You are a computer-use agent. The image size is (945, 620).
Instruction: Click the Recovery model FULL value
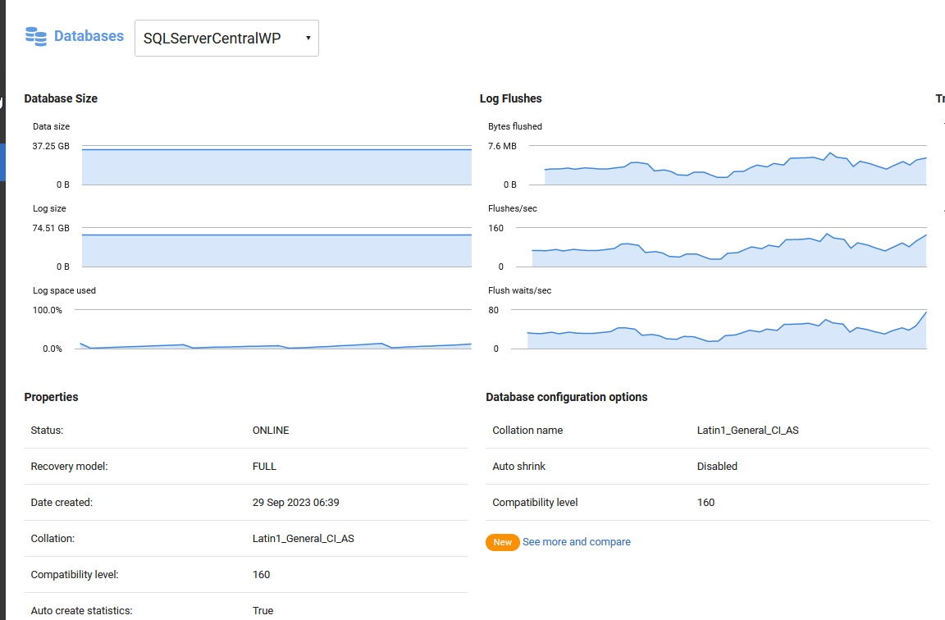coord(264,467)
